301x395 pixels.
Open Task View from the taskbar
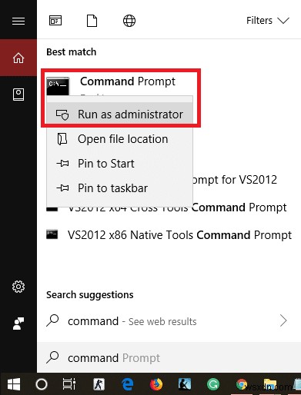pyautogui.click(x=69, y=384)
